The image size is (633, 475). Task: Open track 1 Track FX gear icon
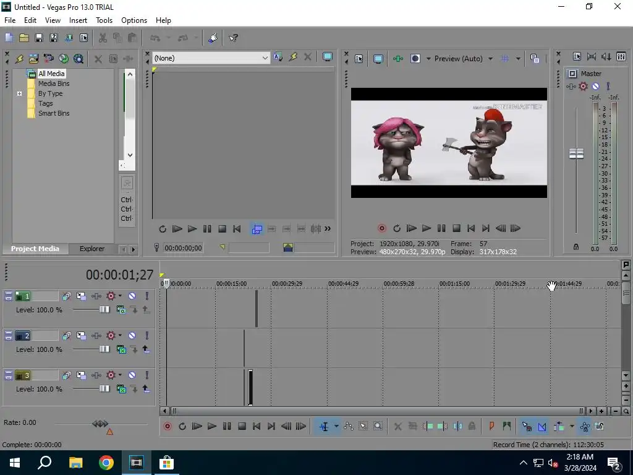[x=111, y=296]
